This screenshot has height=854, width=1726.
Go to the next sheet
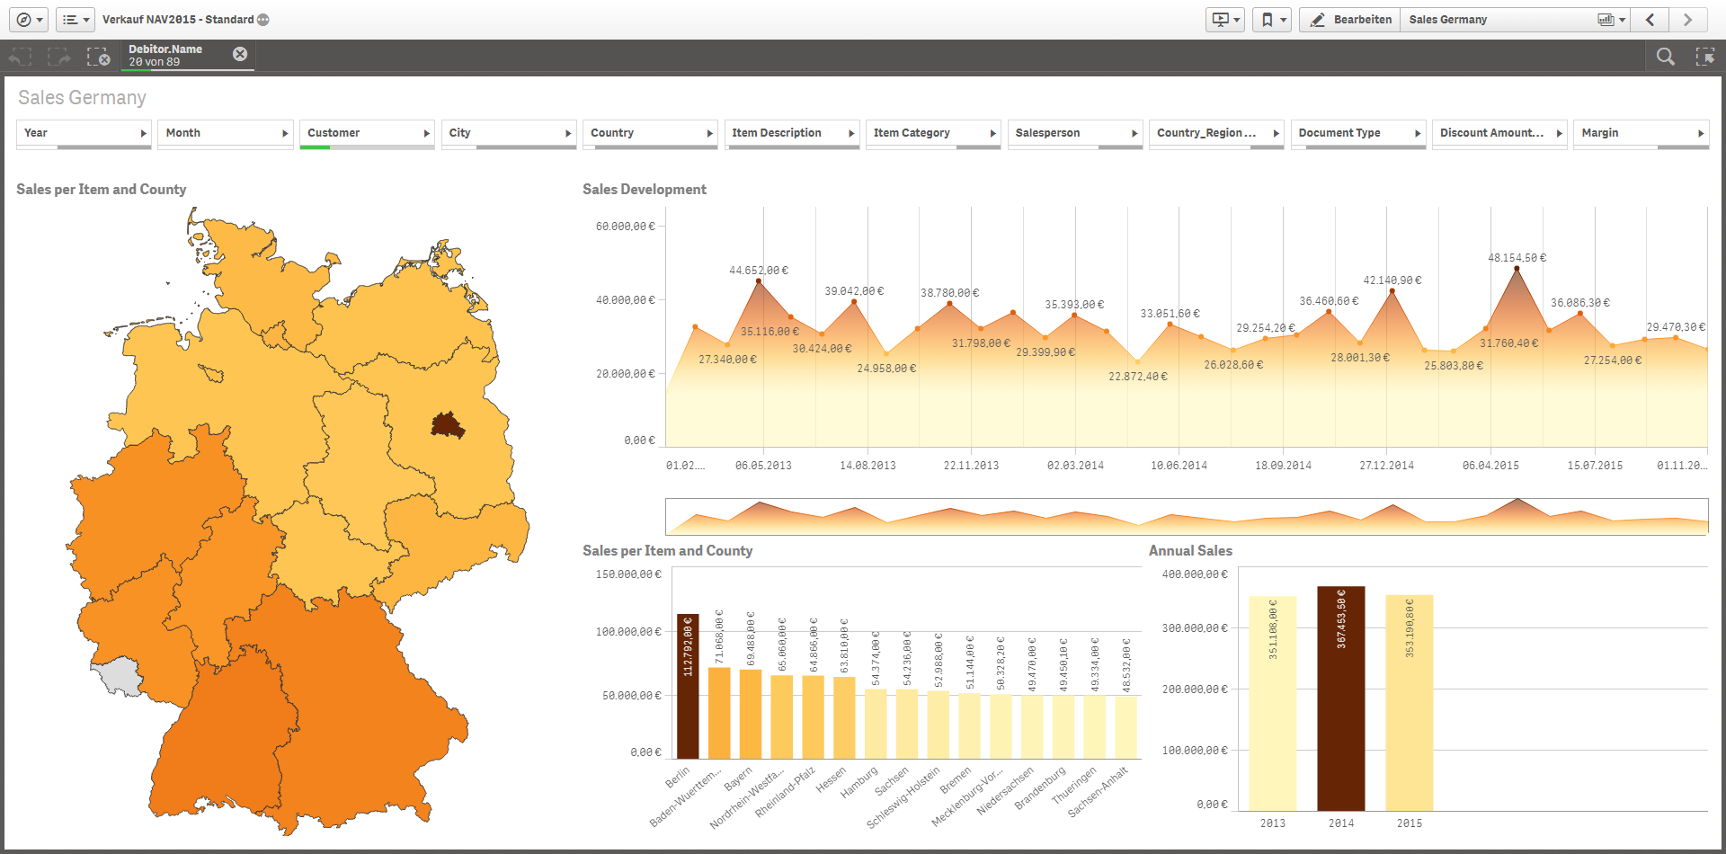click(1687, 20)
